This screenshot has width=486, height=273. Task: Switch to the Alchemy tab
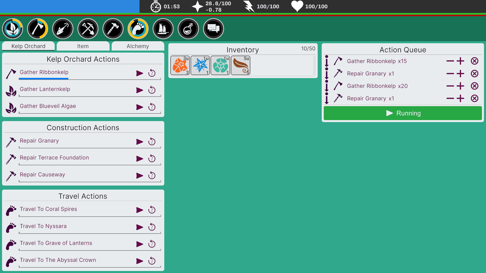click(x=138, y=46)
